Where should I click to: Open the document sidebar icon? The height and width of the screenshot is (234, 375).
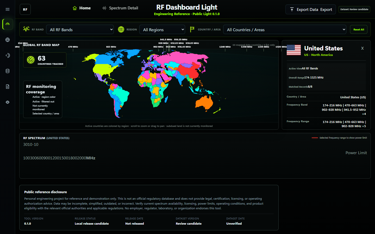click(8, 87)
